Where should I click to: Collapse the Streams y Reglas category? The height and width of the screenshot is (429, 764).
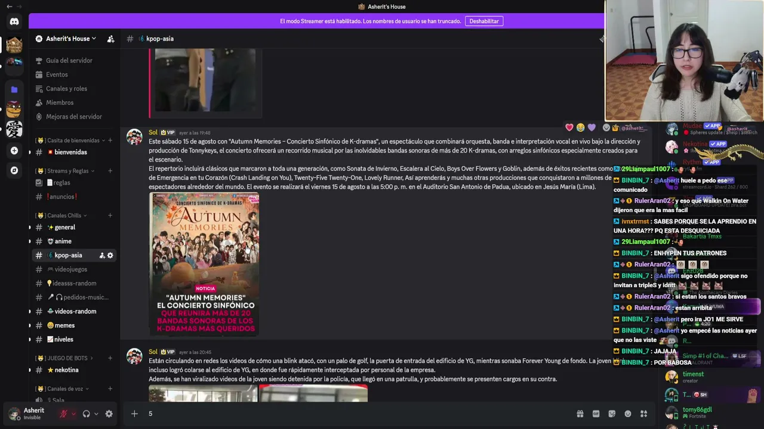pyautogui.click(x=64, y=171)
